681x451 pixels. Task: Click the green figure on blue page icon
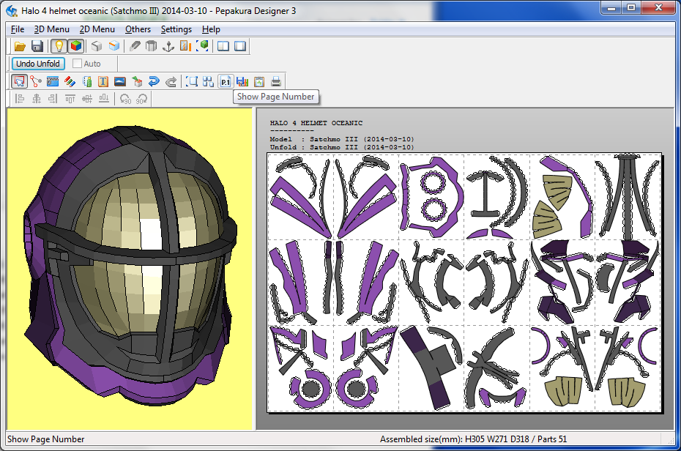[87, 81]
